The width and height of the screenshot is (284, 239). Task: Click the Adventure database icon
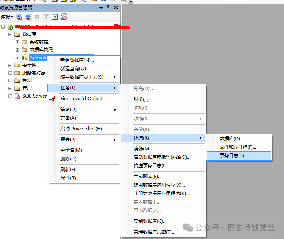click(x=24, y=57)
